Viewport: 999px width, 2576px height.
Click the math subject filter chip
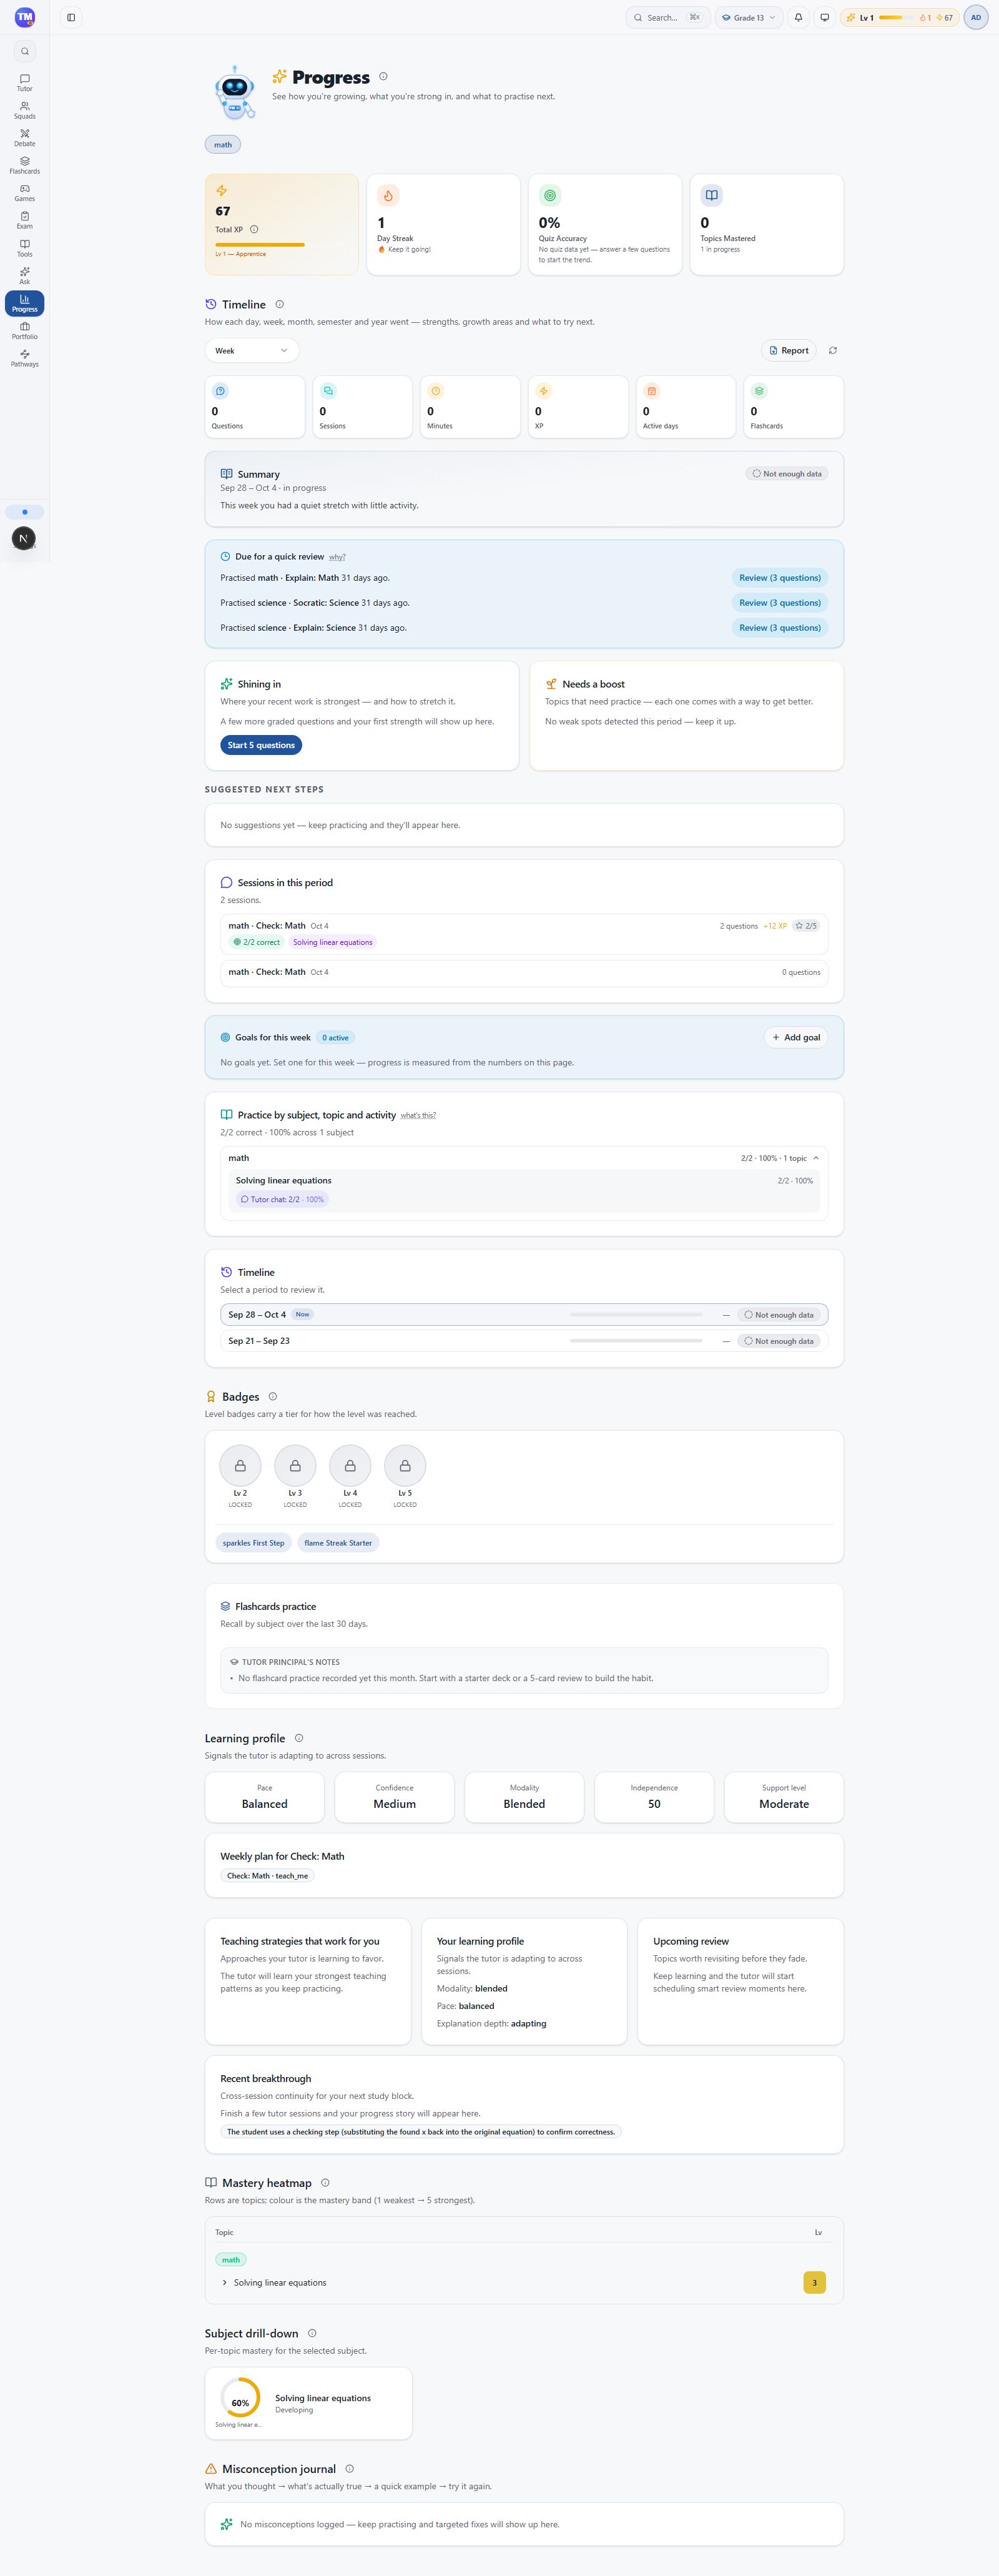(223, 144)
